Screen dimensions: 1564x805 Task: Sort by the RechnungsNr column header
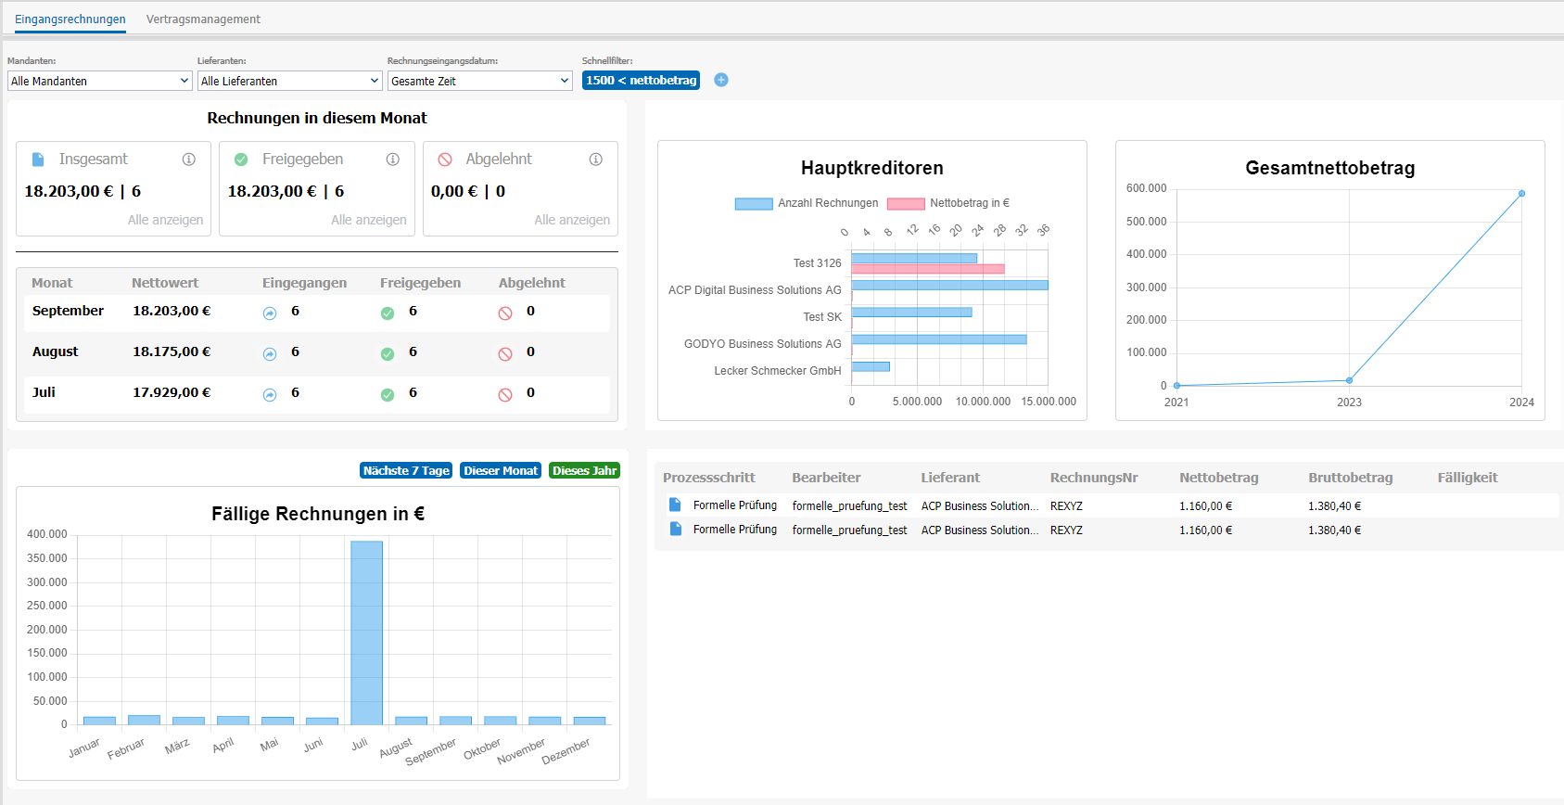(1094, 478)
